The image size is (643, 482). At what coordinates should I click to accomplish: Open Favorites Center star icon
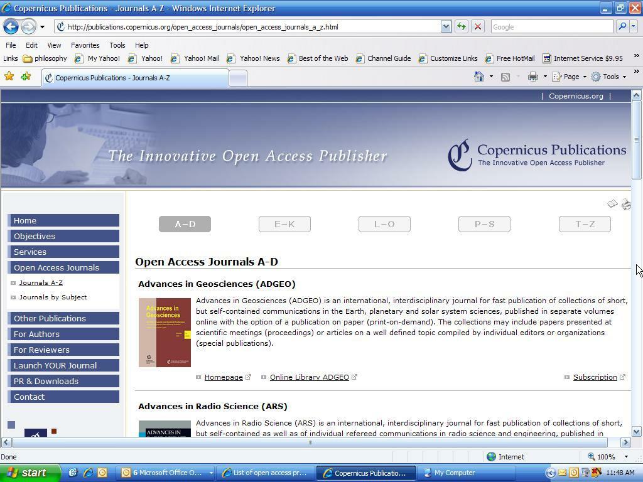coord(9,76)
